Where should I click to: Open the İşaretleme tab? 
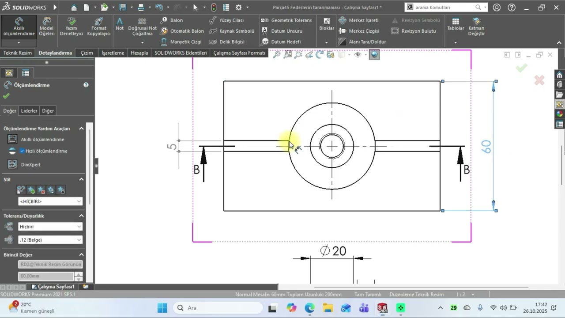coord(113,53)
